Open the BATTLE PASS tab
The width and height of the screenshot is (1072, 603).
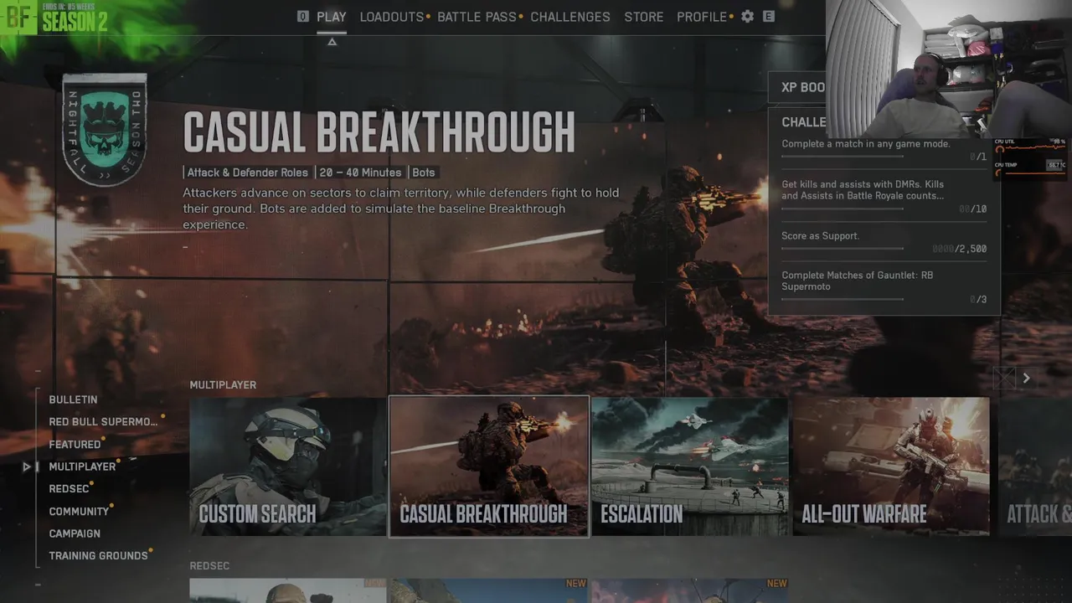point(477,17)
